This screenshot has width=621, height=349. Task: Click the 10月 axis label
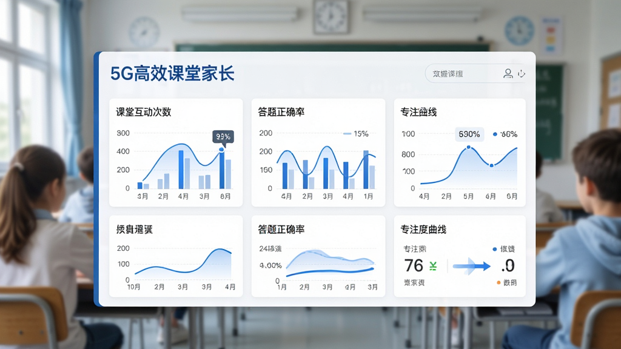pyautogui.click(x=134, y=287)
